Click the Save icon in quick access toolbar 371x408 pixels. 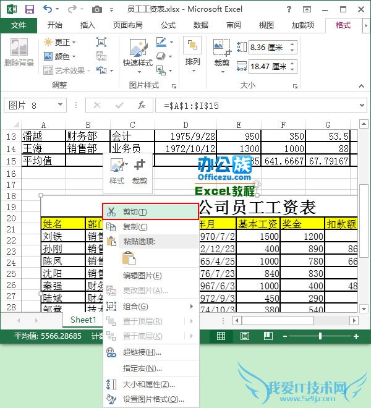[x=30, y=9]
